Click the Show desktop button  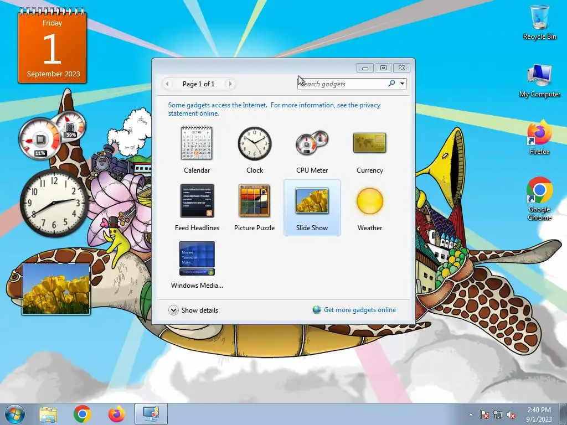[563, 414]
